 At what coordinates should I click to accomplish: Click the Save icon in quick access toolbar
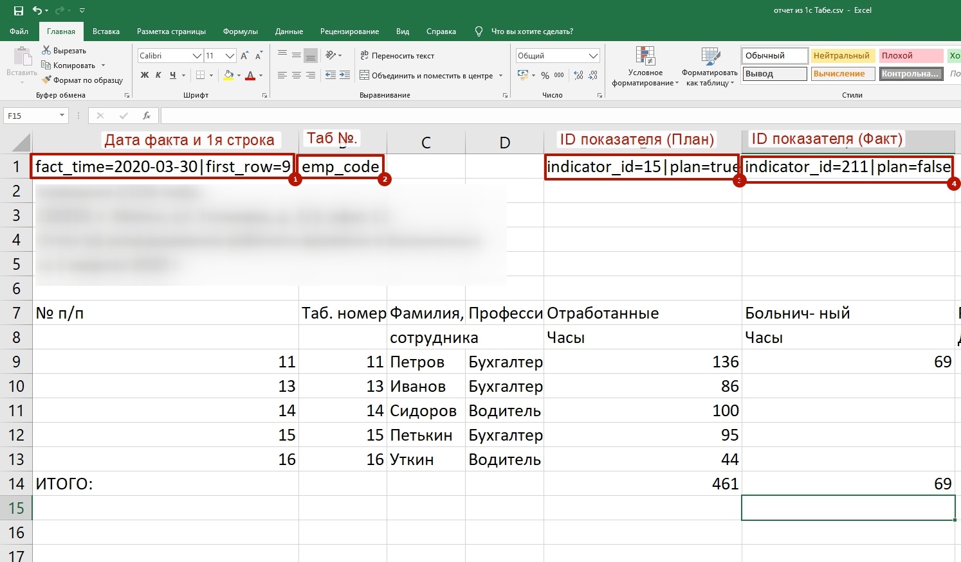point(18,10)
